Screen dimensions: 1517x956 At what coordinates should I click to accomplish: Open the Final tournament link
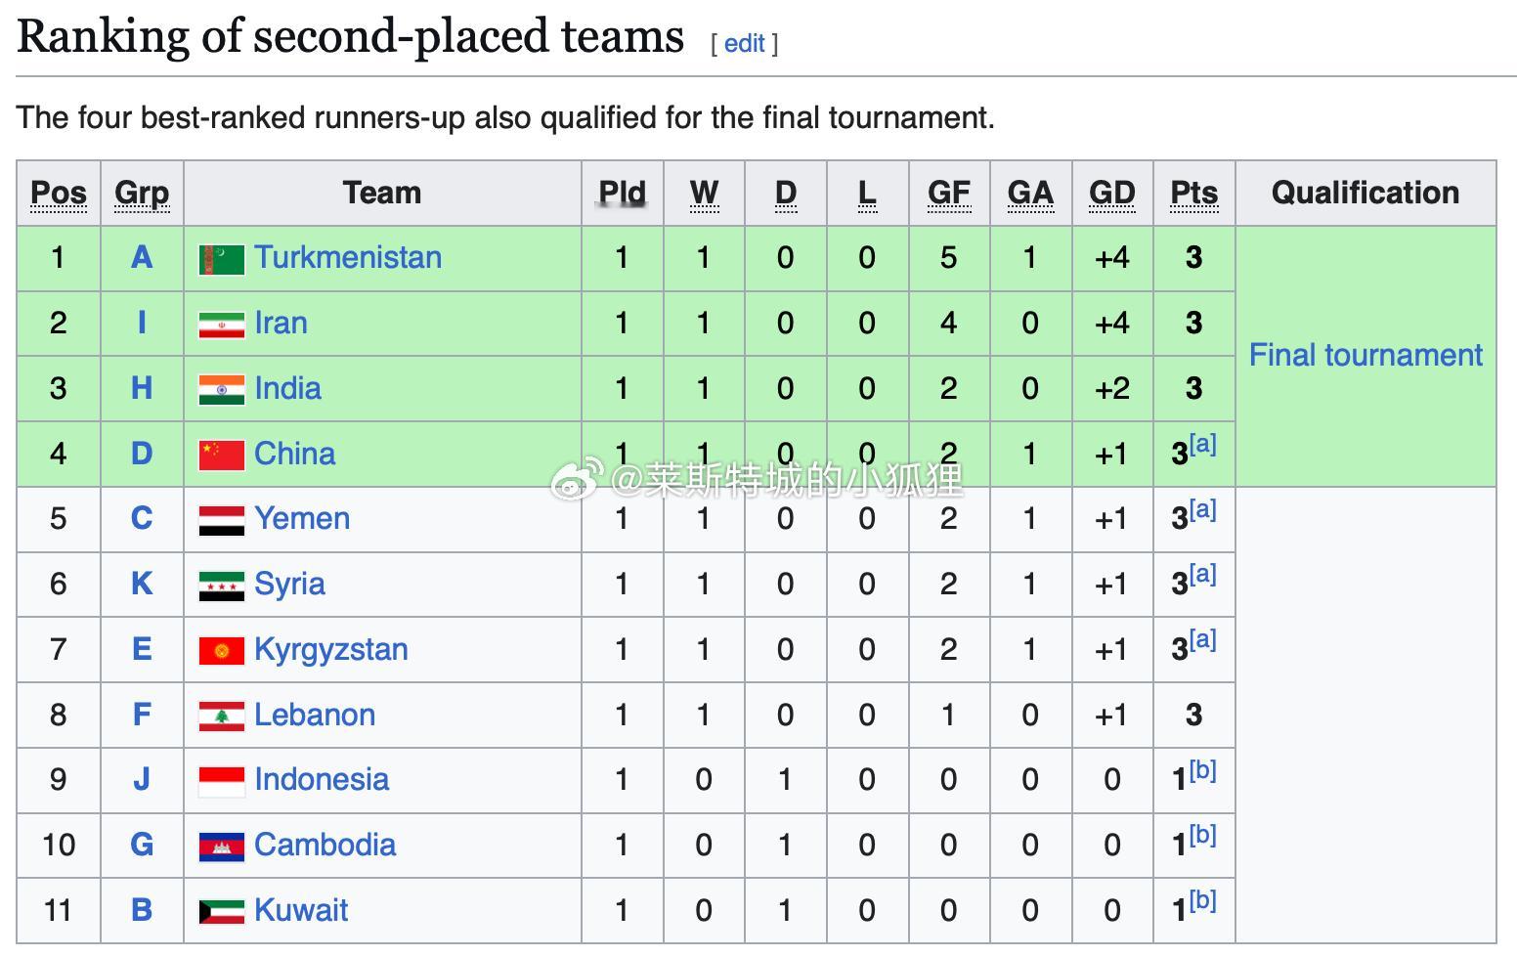[1365, 355]
